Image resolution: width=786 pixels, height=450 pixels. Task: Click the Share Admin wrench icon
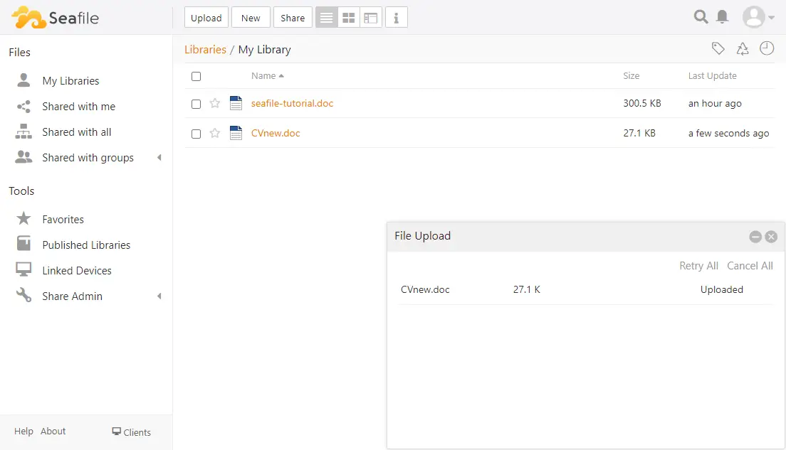(x=23, y=295)
